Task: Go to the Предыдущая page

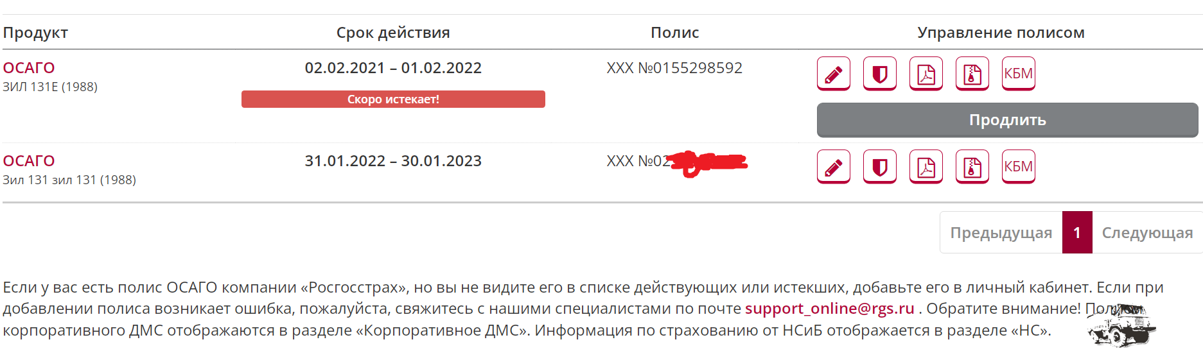Action: pyautogui.click(x=1001, y=233)
